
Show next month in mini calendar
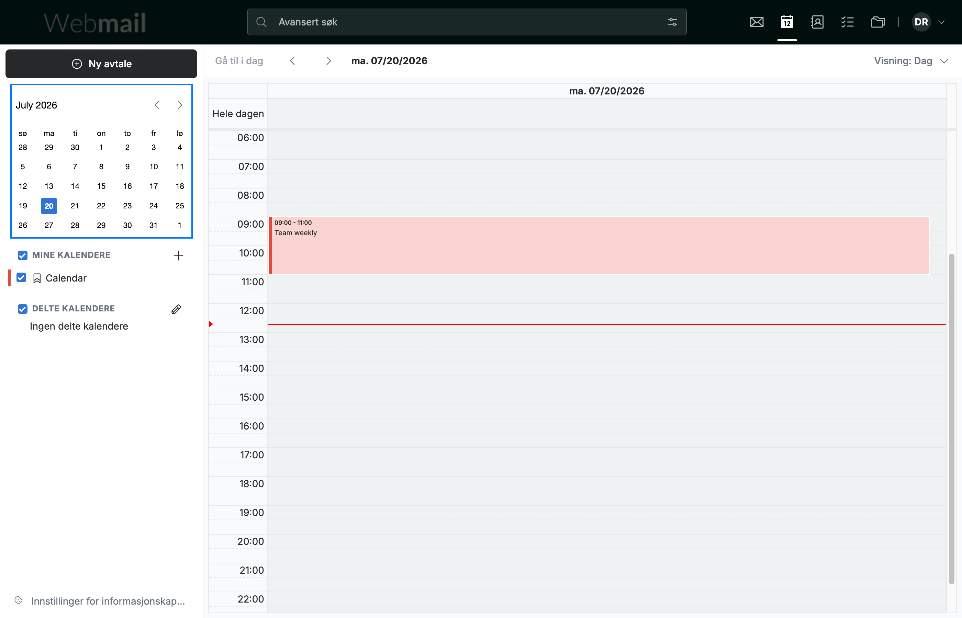[180, 105]
